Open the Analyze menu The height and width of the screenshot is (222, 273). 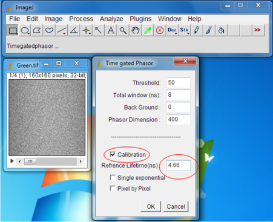111,19
